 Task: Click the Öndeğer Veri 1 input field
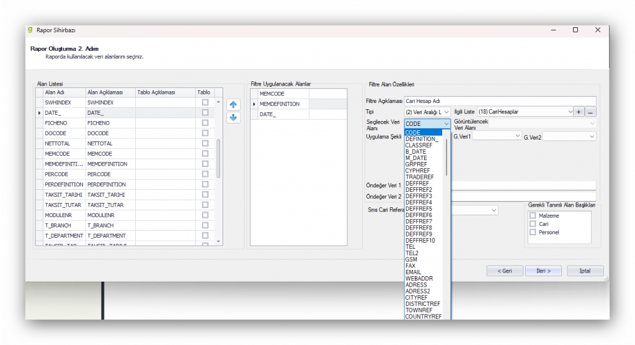click(523, 186)
